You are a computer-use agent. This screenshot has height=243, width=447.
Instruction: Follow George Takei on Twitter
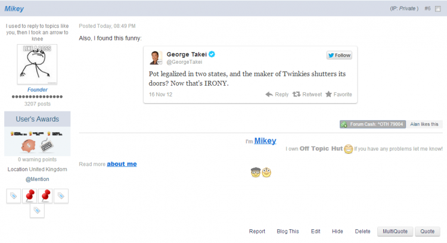point(339,55)
